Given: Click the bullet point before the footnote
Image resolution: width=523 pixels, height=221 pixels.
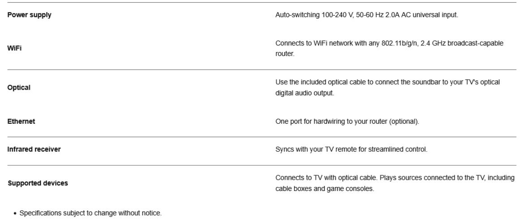Looking at the screenshot, I should pos(9,213).
